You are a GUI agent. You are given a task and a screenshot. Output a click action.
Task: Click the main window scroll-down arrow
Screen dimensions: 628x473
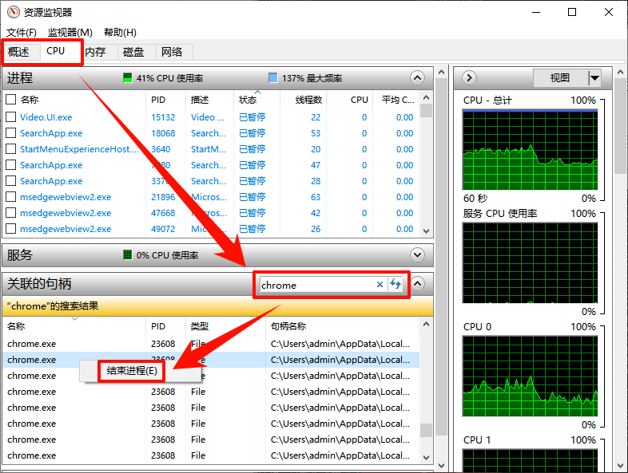tap(441, 465)
